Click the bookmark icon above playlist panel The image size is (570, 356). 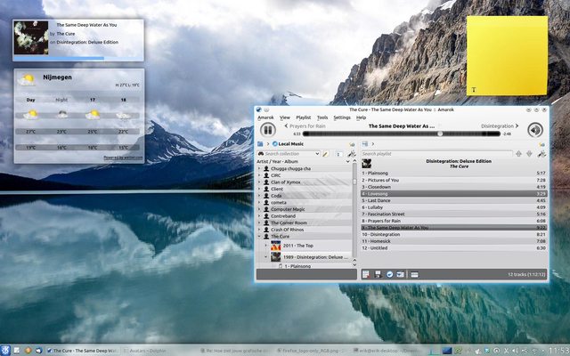(x=541, y=144)
